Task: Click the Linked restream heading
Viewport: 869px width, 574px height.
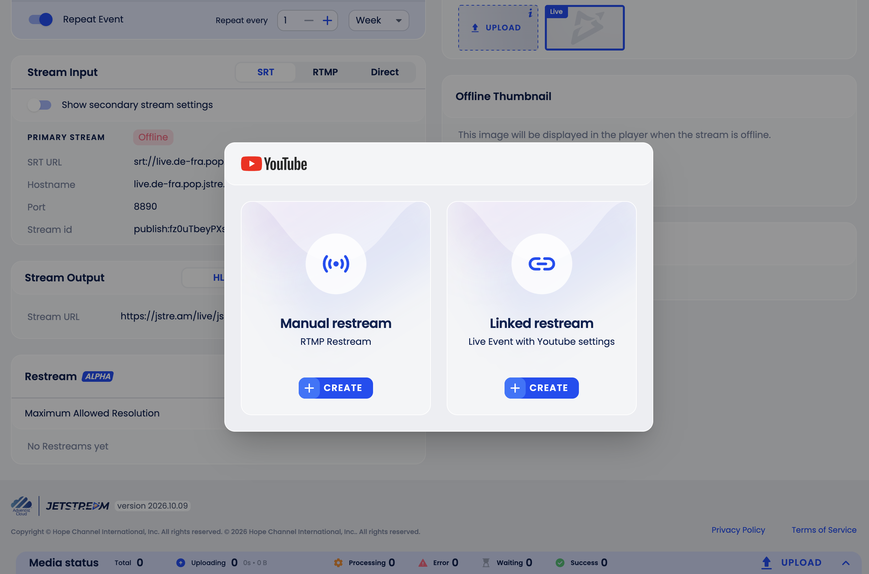Action: point(542,323)
